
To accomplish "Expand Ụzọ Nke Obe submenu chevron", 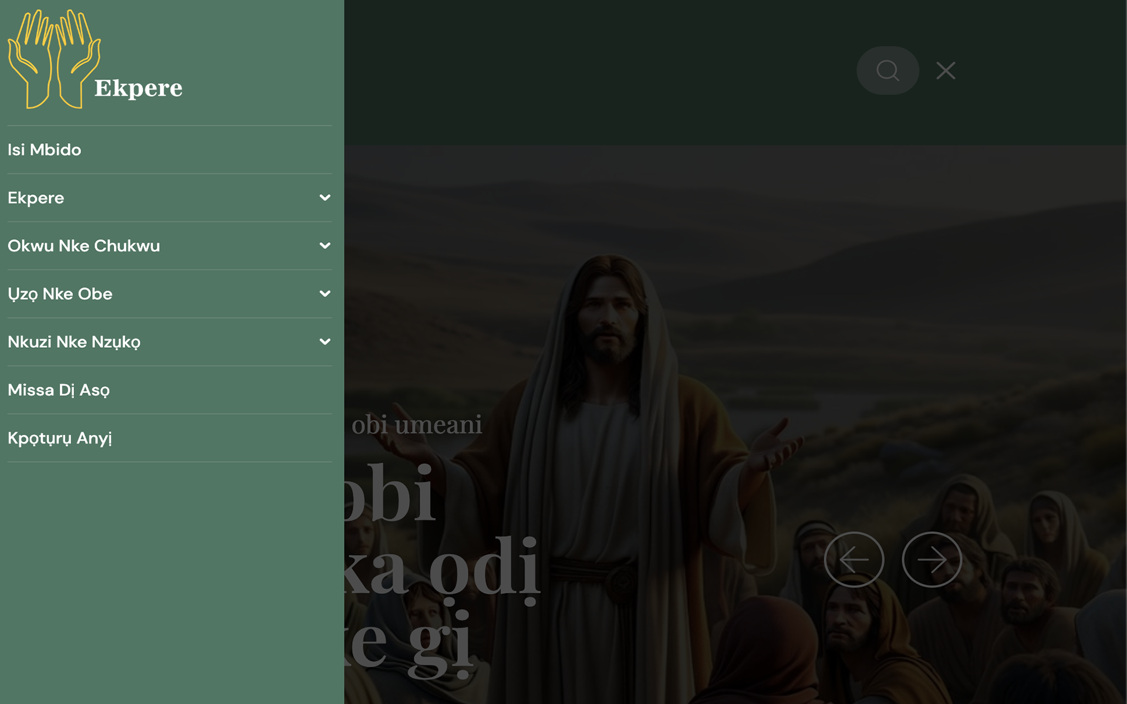I will coord(325,294).
